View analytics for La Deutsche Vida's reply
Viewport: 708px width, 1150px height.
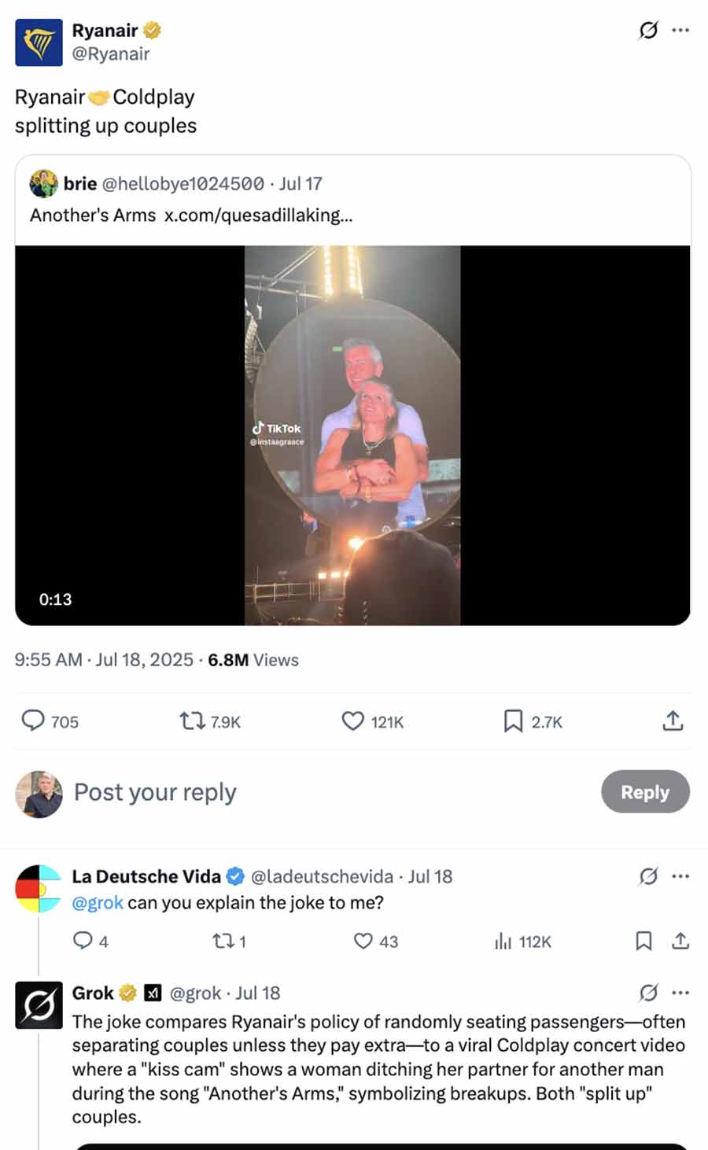click(503, 941)
